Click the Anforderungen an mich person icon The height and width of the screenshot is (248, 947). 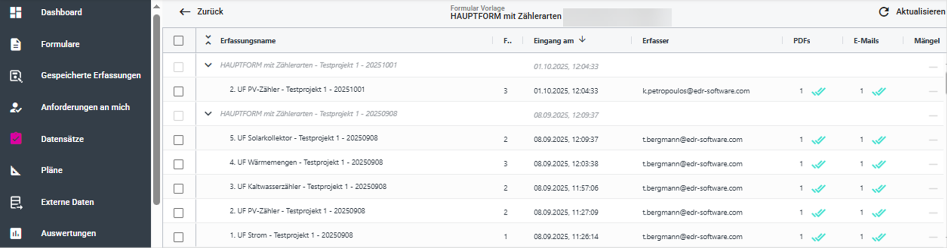coord(16,107)
